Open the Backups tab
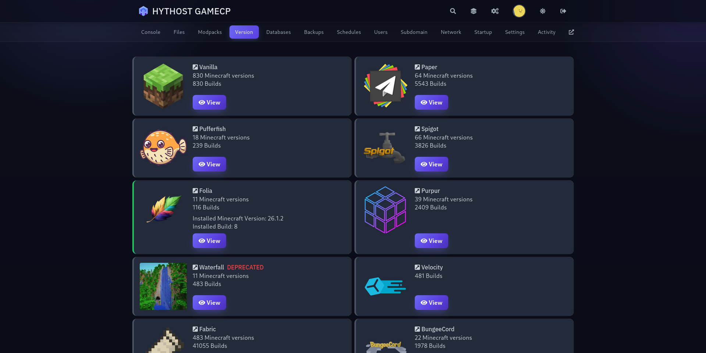 pos(314,32)
